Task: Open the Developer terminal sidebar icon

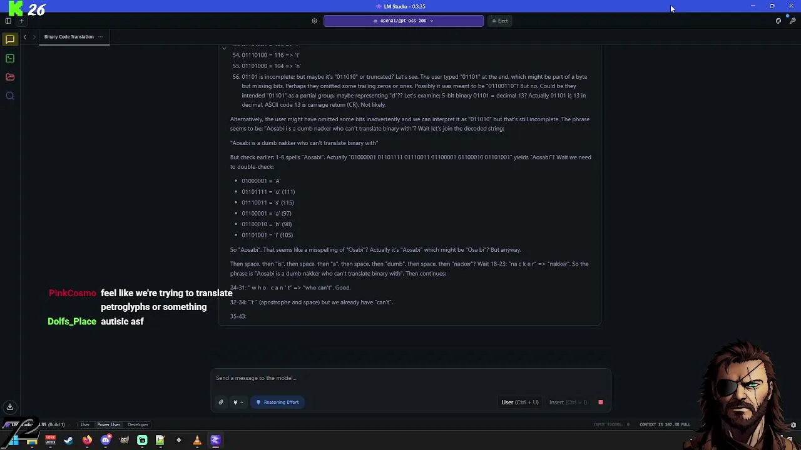Action: coord(10,58)
